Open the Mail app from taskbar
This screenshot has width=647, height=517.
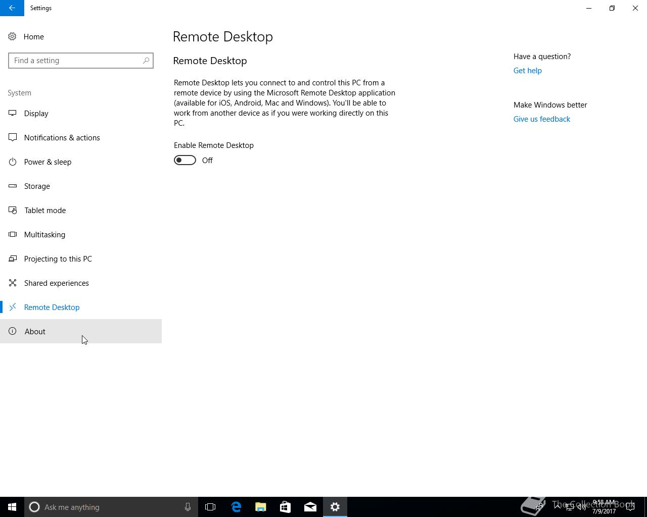tap(310, 507)
